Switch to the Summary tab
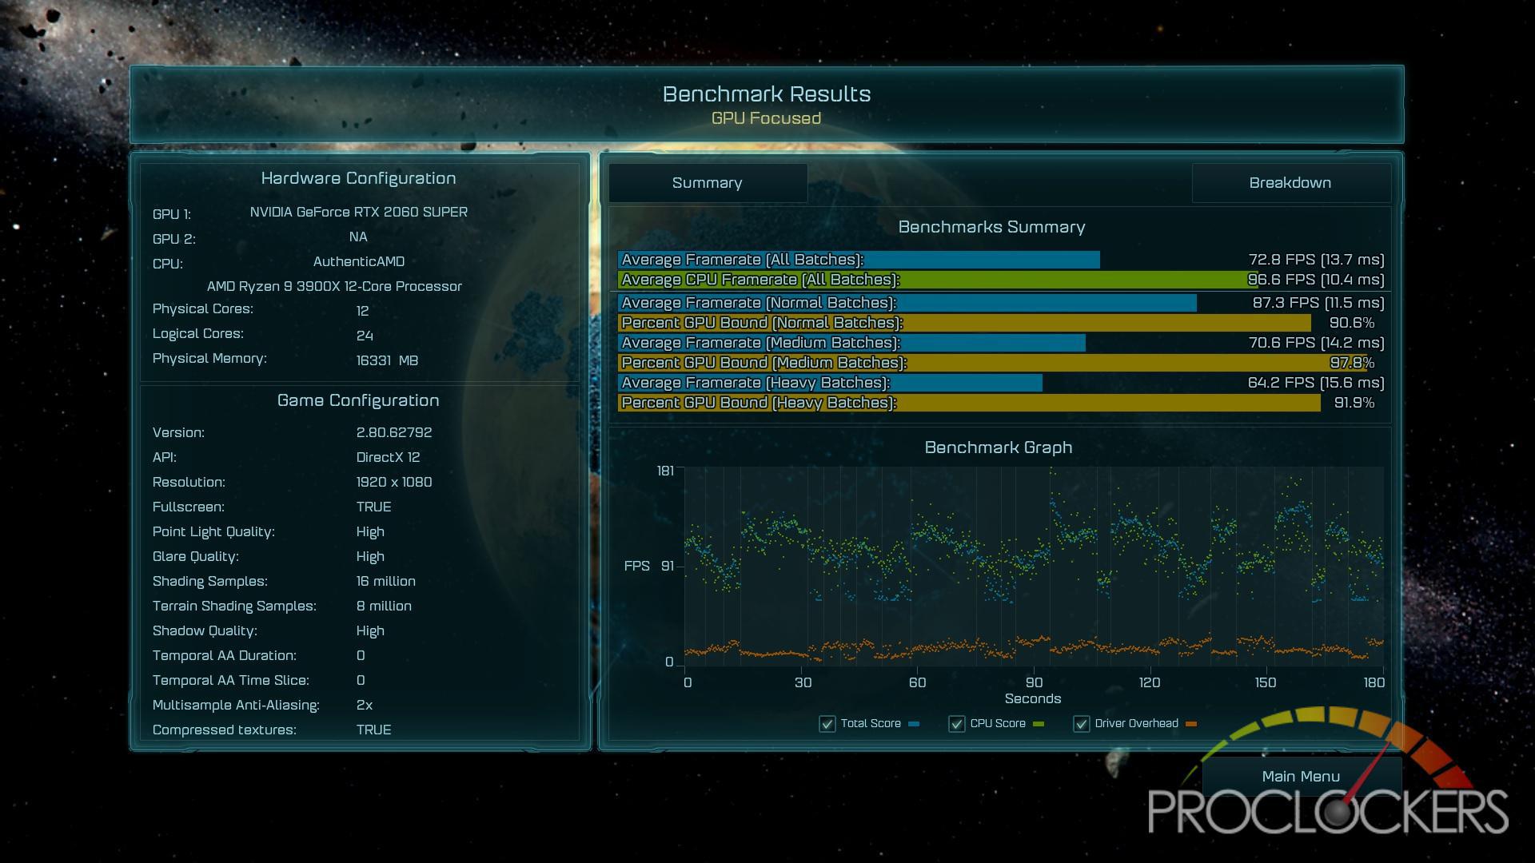The image size is (1535, 863). click(708, 183)
